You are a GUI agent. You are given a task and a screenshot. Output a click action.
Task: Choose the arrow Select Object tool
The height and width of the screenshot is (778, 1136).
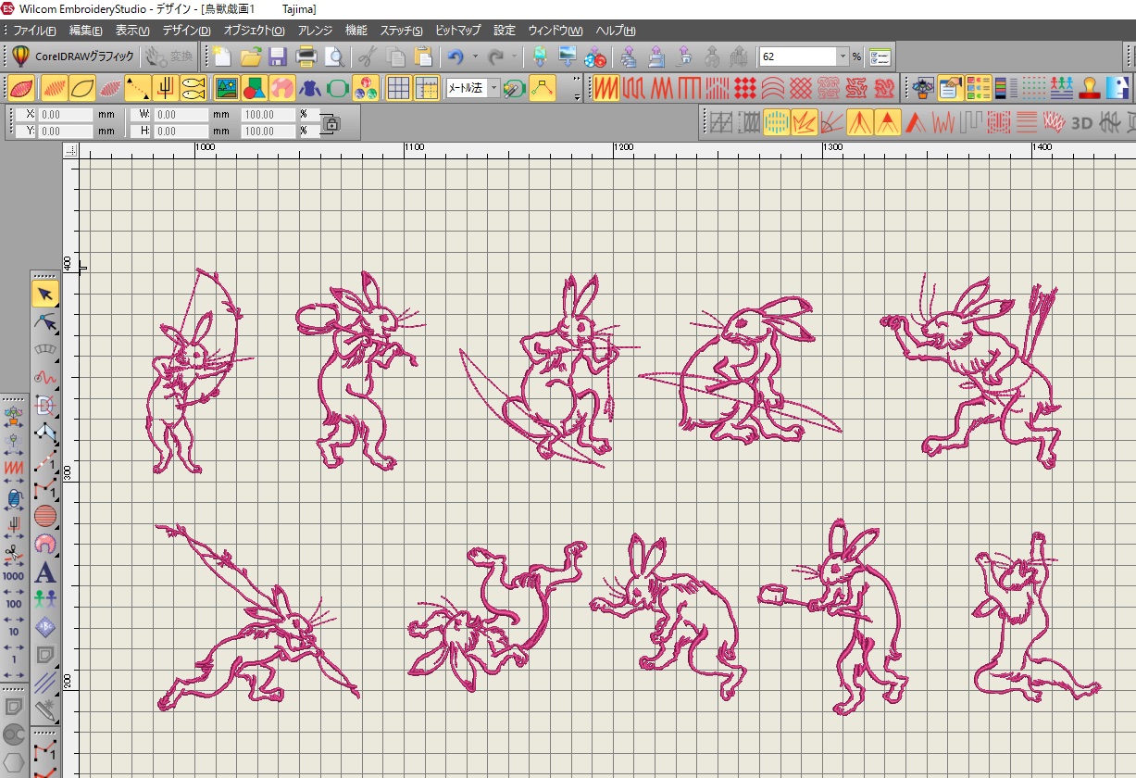44,294
